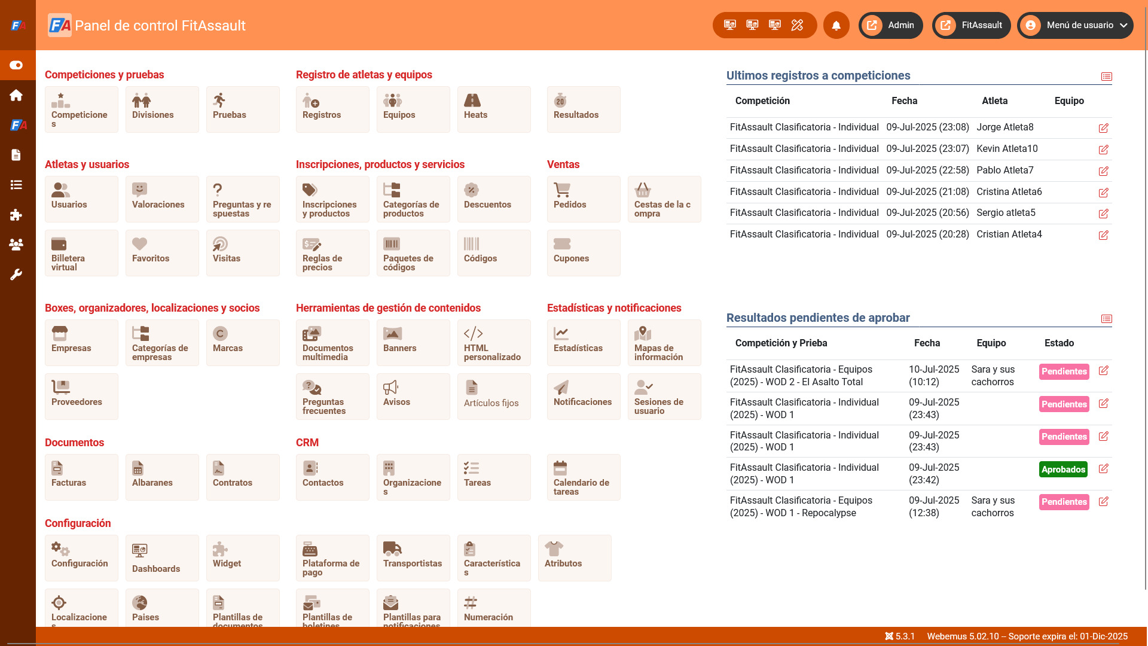Open the Usuarios tile

pyautogui.click(x=81, y=199)
